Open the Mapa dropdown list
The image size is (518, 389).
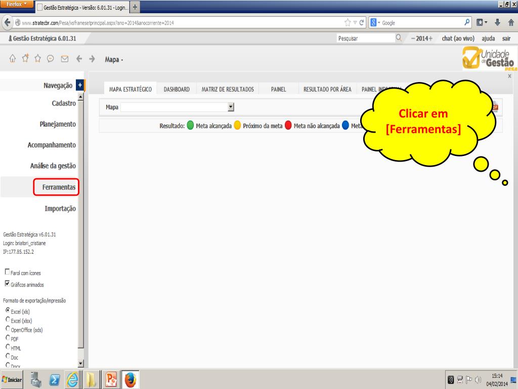[x=231, y=107]
